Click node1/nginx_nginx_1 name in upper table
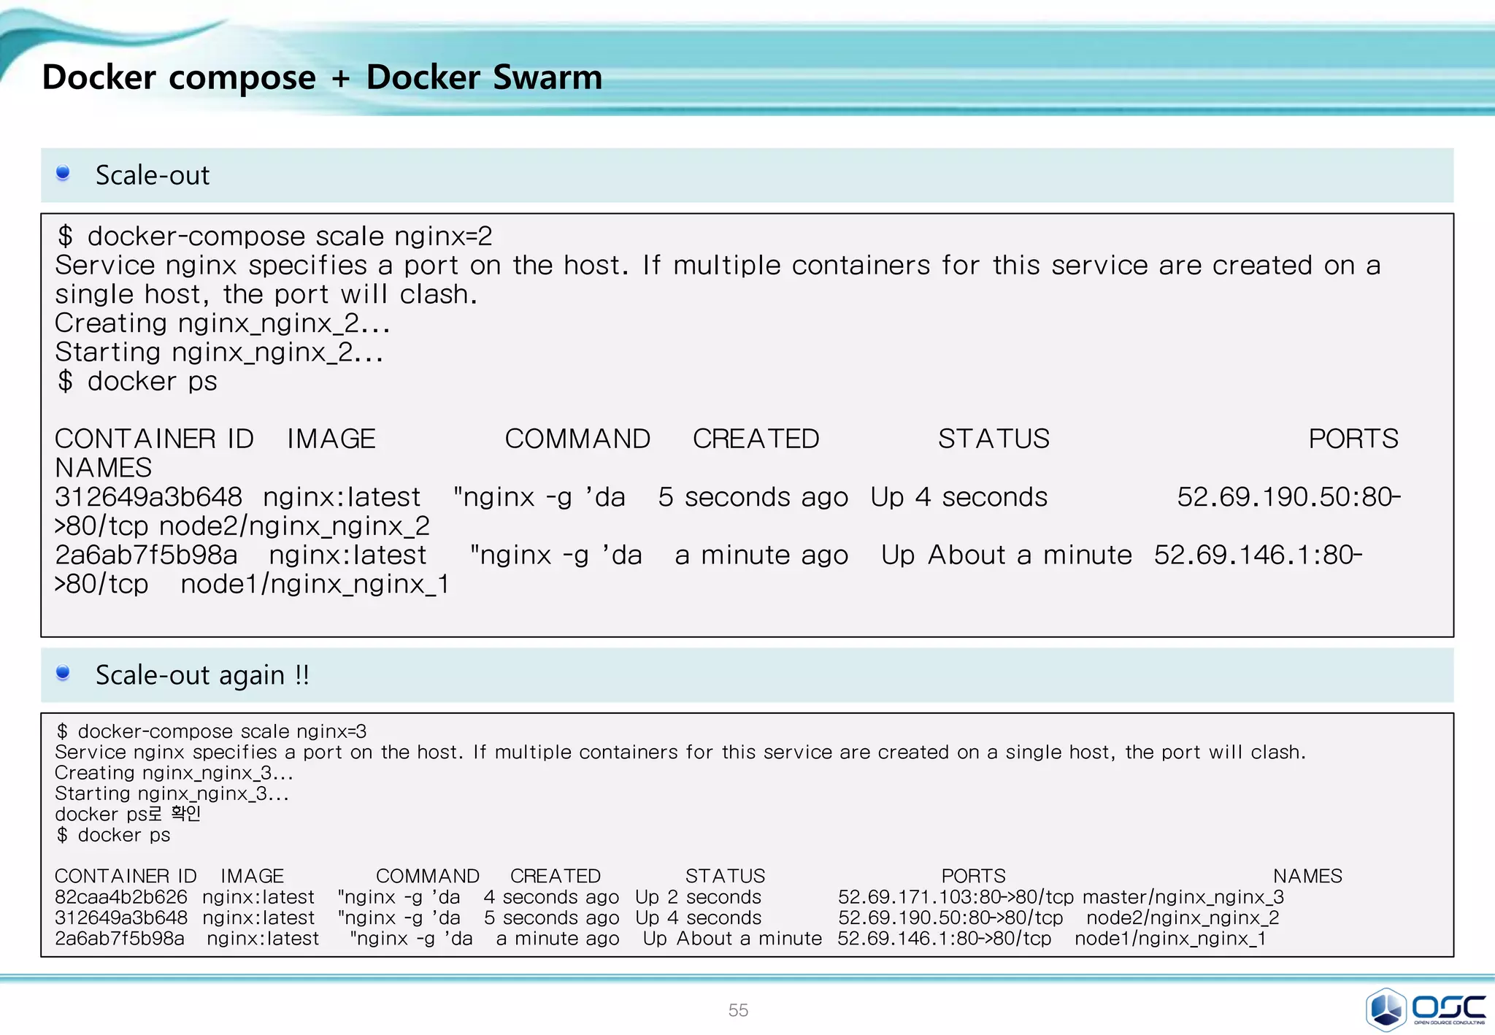The height and width of the screenshot is (1035, 1495). [x=315, y=584]
